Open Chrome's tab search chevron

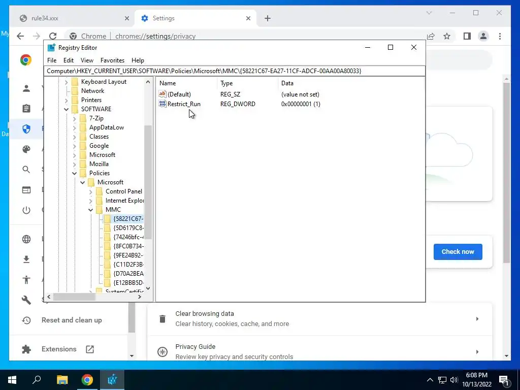429,13
